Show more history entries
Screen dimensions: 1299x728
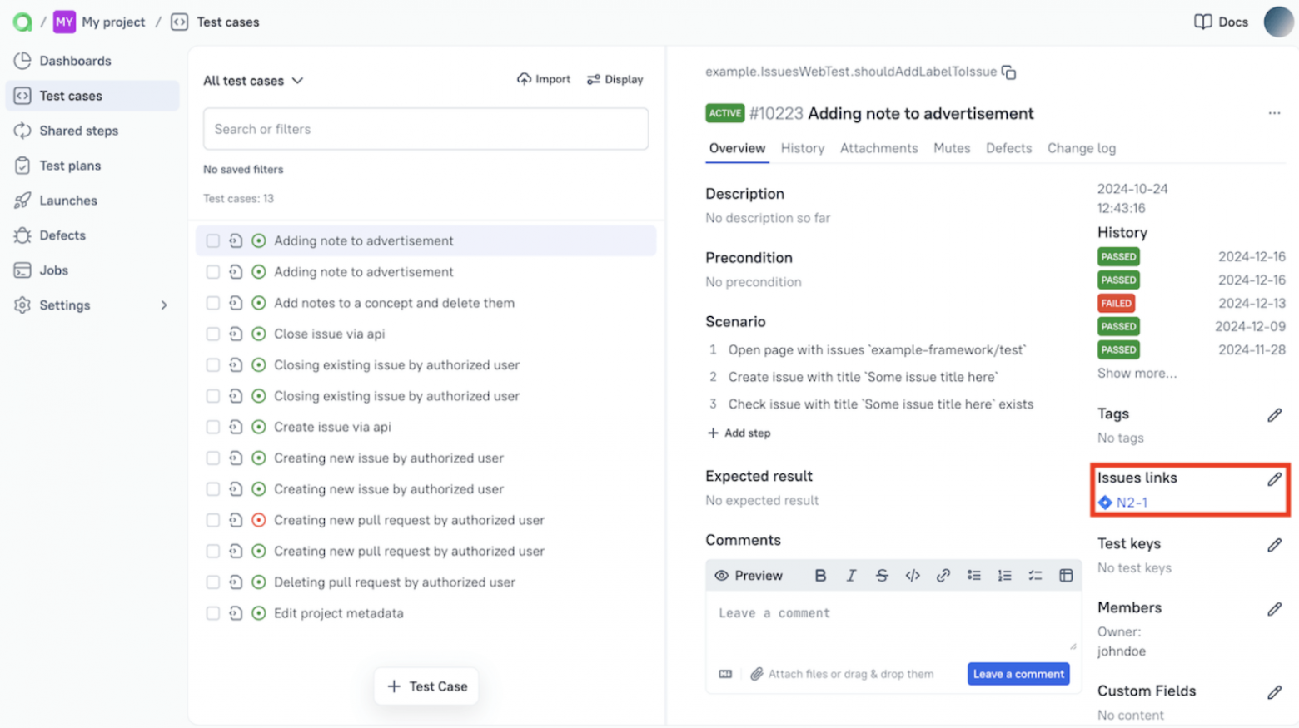click(x=1136, y=373)
